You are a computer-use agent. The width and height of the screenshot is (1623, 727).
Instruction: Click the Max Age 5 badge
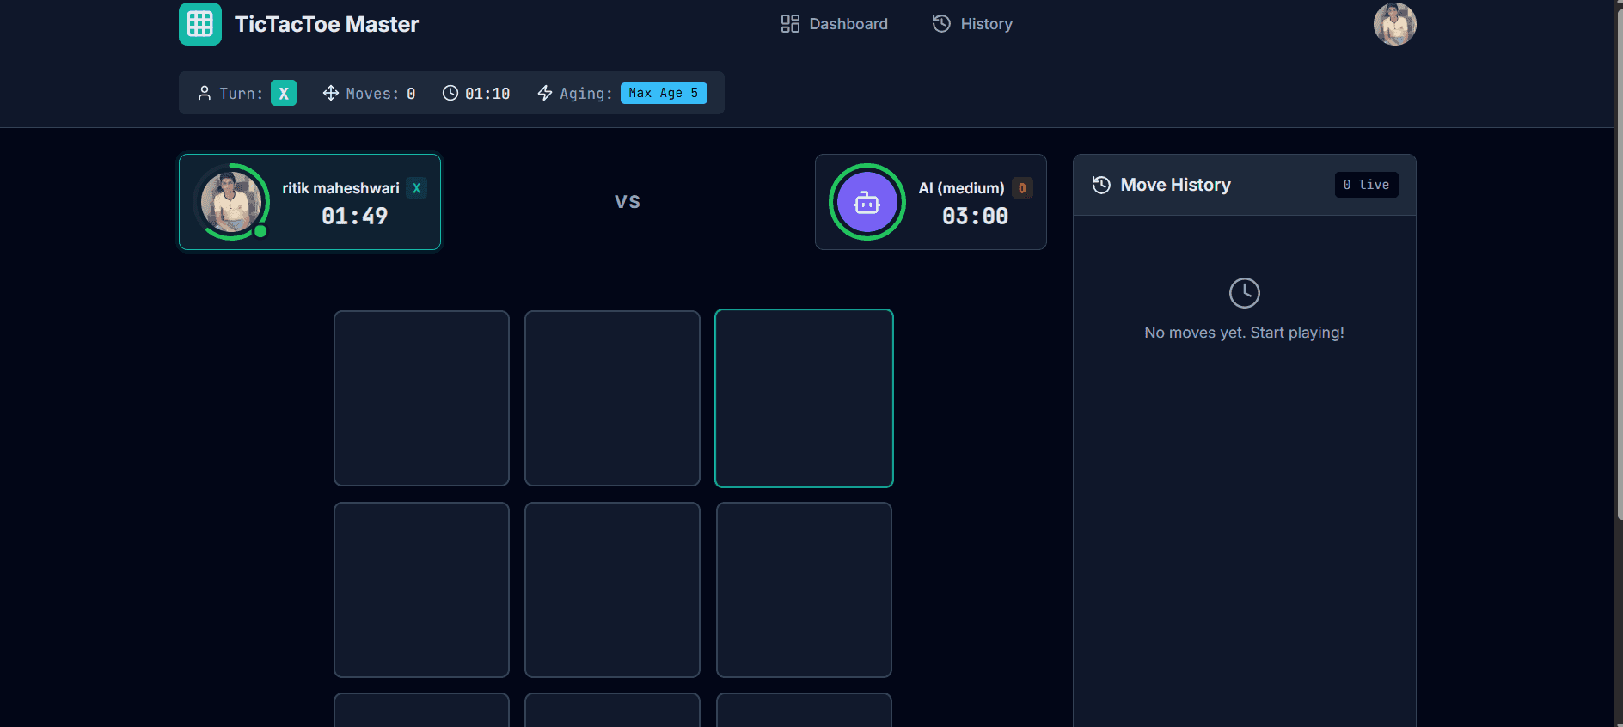663,93
